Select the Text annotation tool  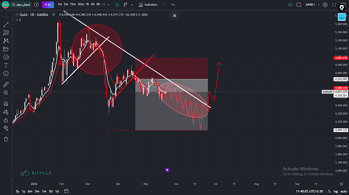point(6,65)
